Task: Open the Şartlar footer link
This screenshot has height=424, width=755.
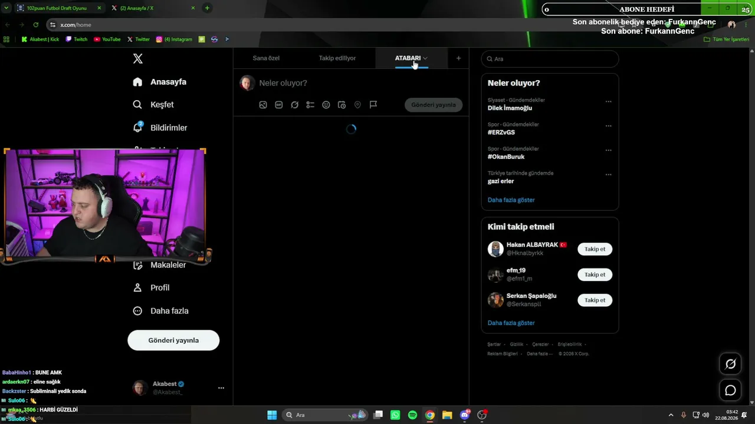Action: [x=494, y=344]
